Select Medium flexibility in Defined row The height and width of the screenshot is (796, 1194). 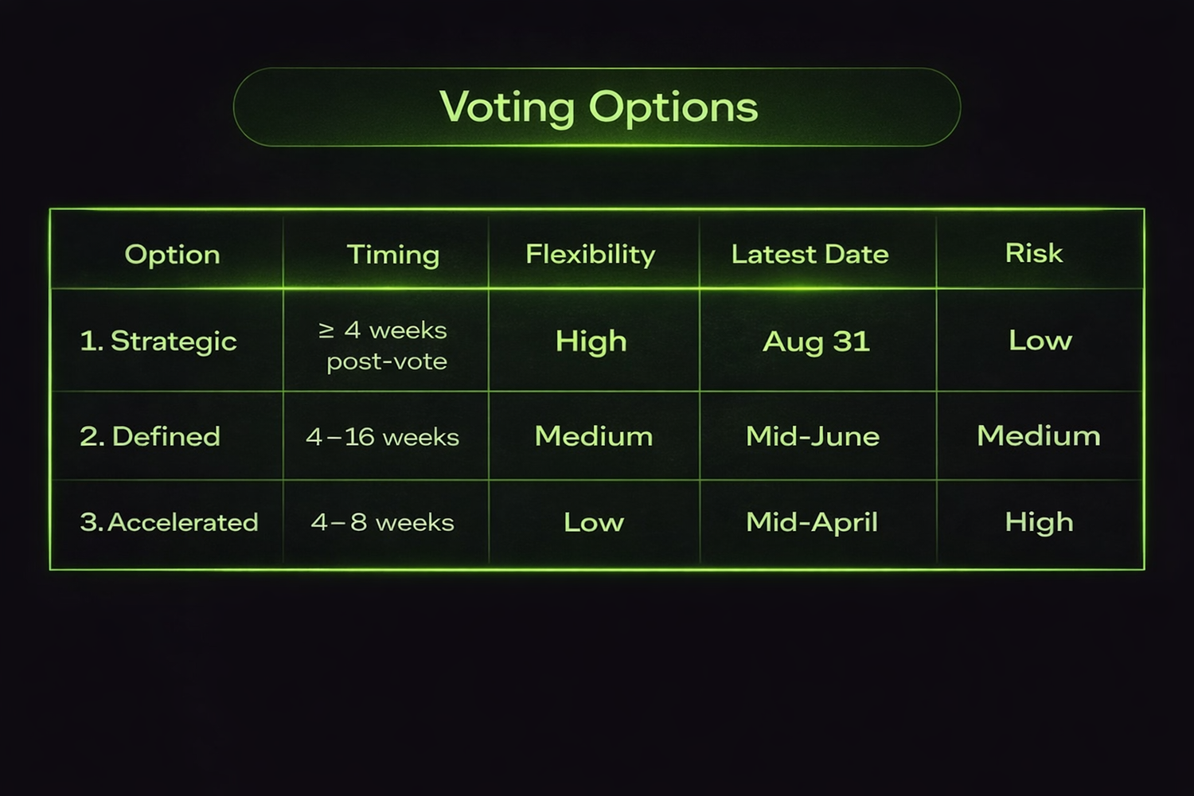coord(594,436)
